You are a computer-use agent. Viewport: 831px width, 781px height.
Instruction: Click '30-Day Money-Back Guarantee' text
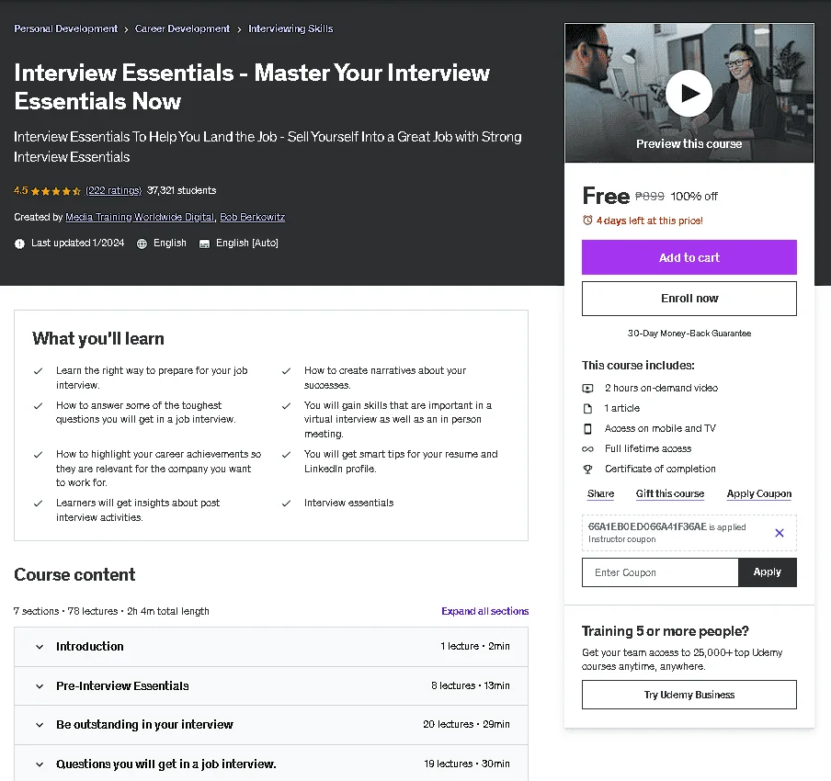click(x=689, y=334)
